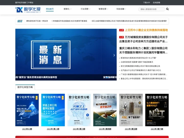The width and height of the screenshot is (184, 138).
Task: Click the 快讯 news ticker label
Action: click(x=20, y=21)
